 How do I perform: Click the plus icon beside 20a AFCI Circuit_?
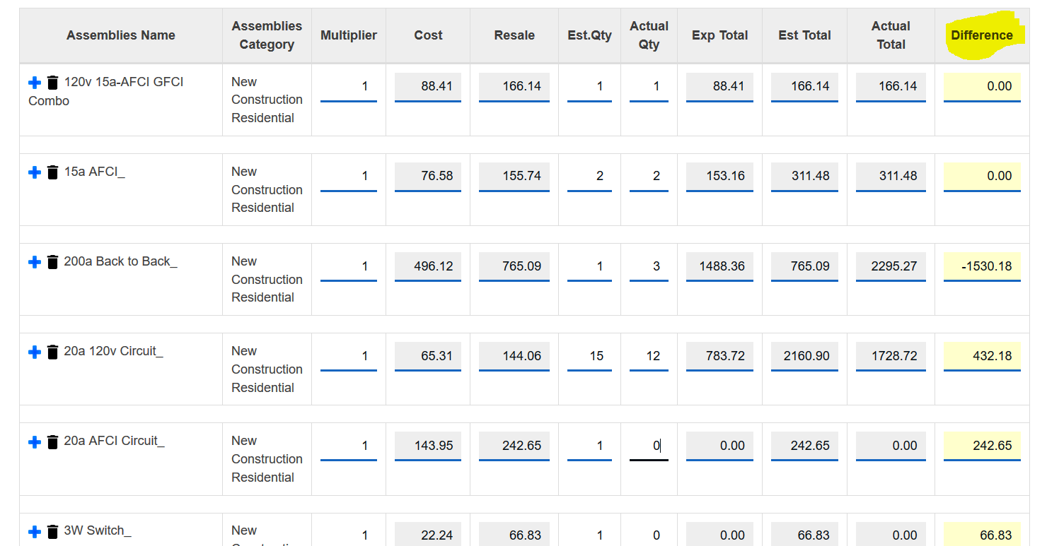[x=35, y=442]
